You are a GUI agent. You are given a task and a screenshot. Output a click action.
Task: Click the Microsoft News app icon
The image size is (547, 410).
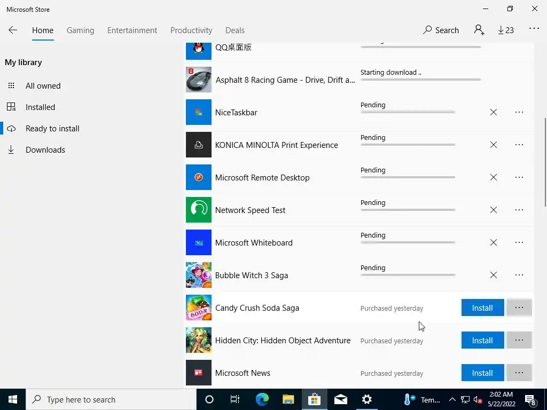199,373
